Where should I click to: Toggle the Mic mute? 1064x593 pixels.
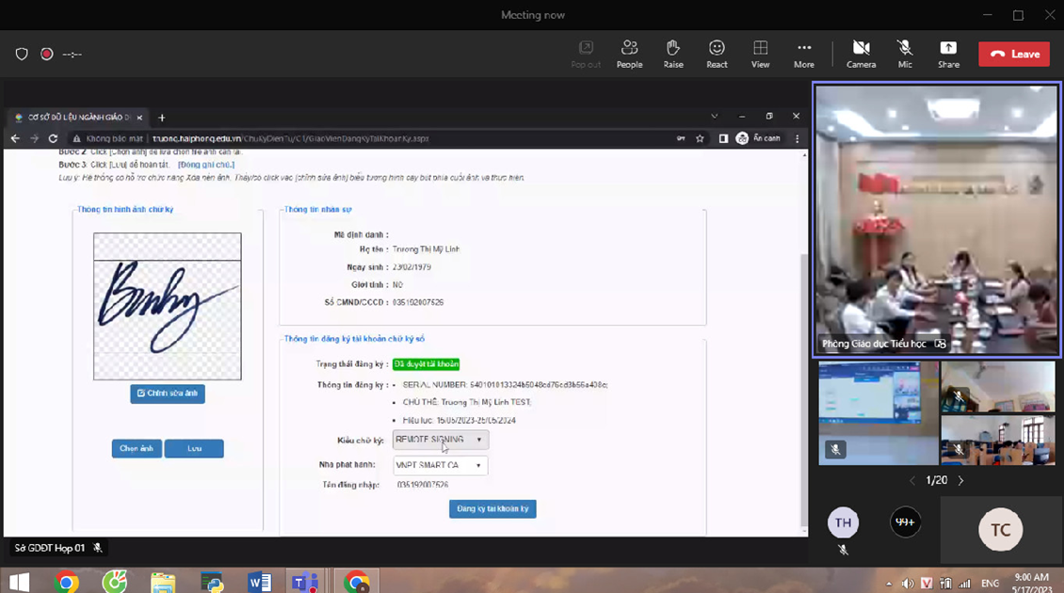pos(905,54)
